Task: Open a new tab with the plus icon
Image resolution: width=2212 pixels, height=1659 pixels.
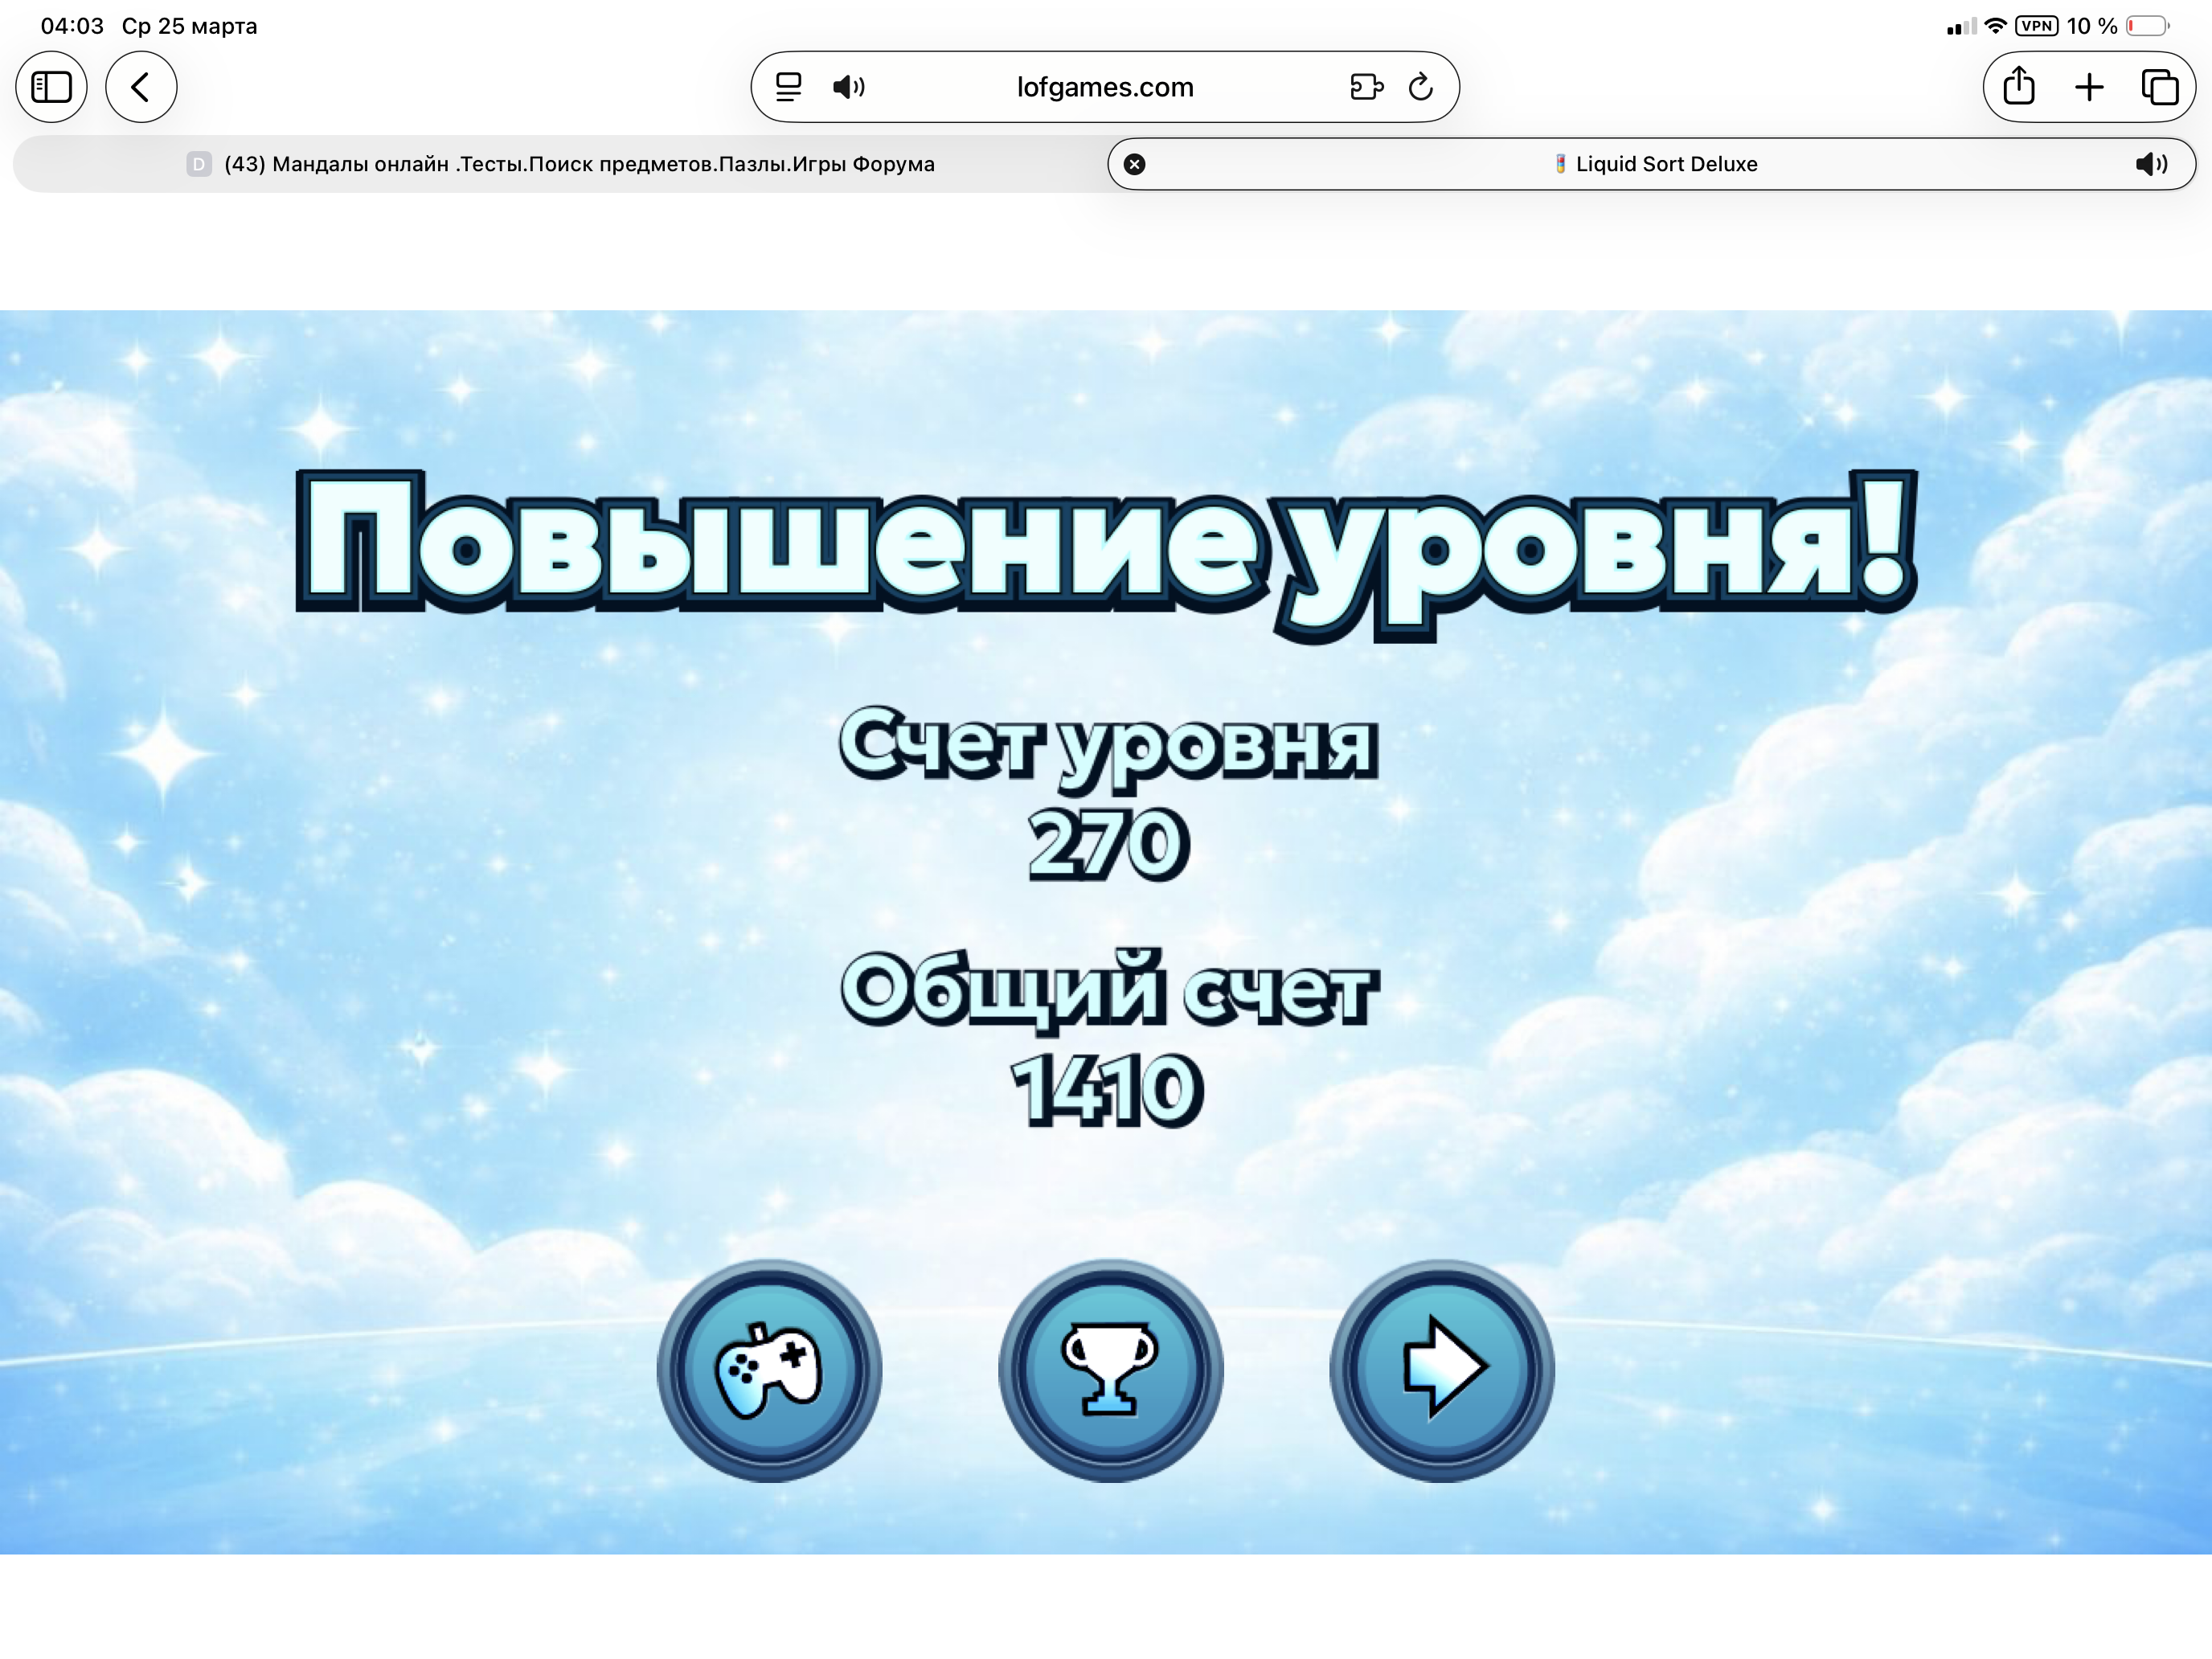Action: click(2088, 87)
